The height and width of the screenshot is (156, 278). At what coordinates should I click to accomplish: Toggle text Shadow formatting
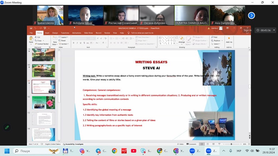(84, 43)
